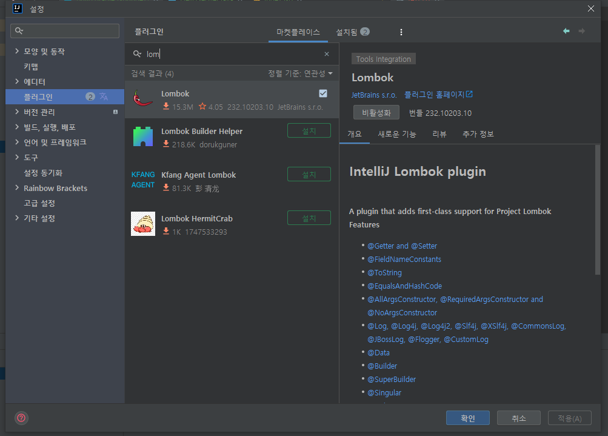Open the @Data feature link
This screenshot has width=608, height=436.
coord(378,352)
